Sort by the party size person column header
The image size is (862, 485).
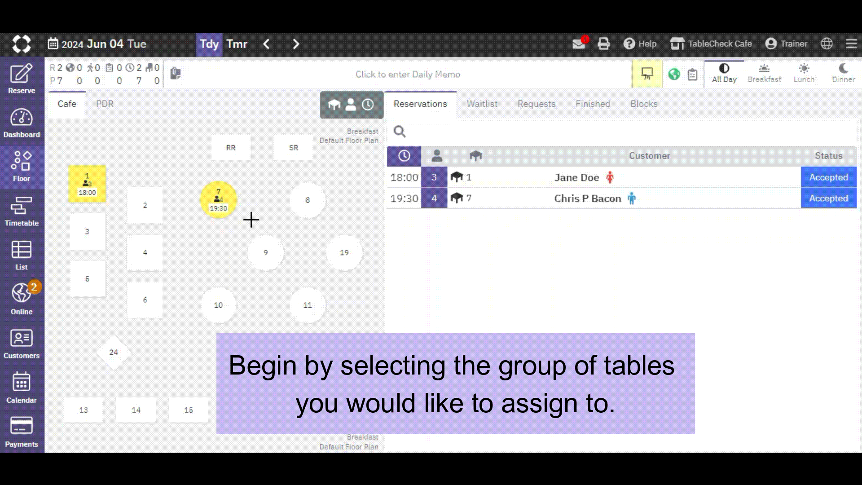point(437,156)
